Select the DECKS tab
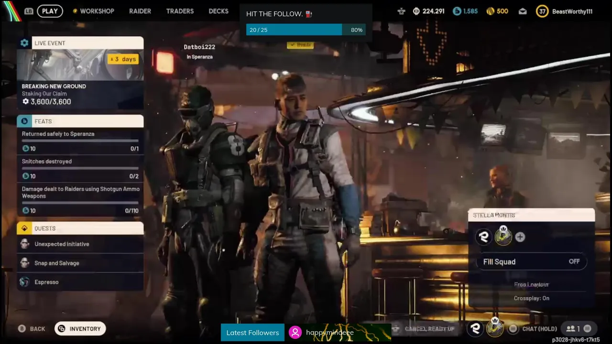 (x=219, y=11)
